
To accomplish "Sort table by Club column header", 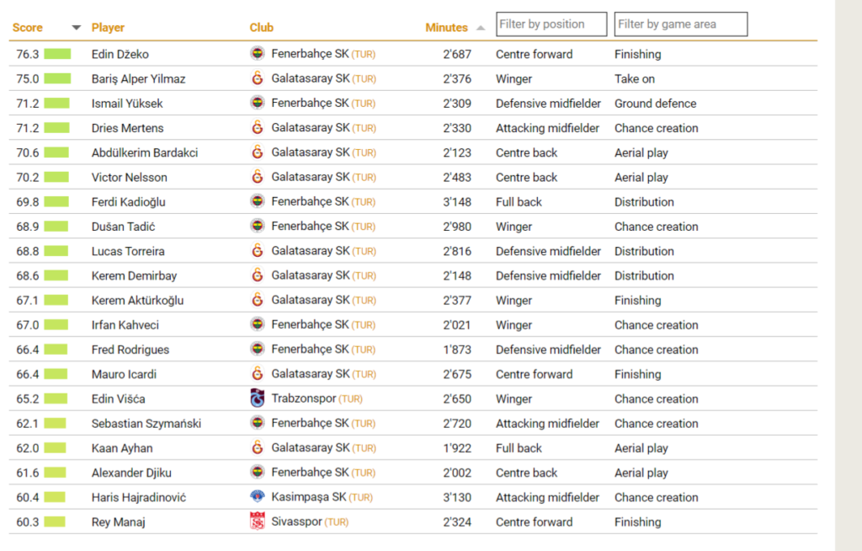I will 261,28.
